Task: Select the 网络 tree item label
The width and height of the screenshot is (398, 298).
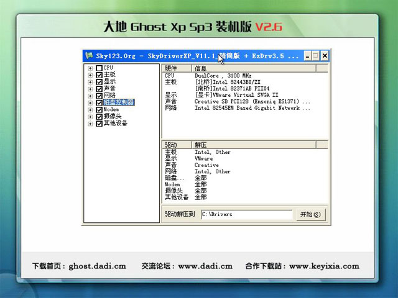Action: coord(109,96)
